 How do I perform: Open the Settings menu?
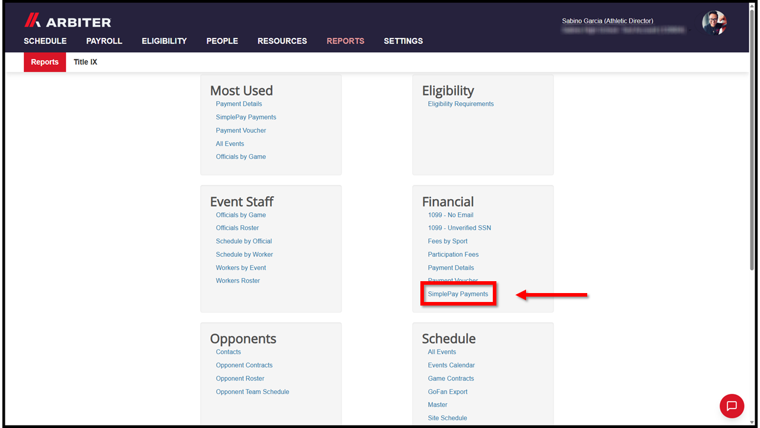pos(403,41)
